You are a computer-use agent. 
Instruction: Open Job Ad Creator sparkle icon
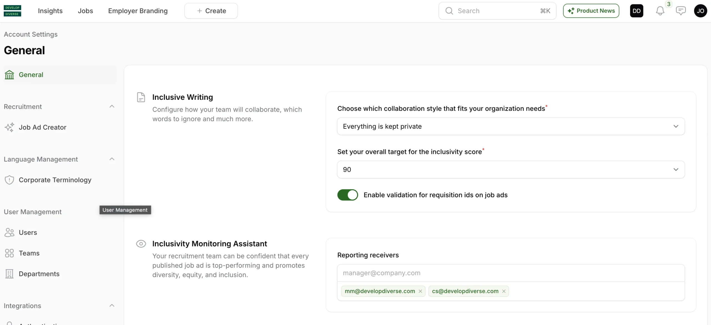(9, 127)
